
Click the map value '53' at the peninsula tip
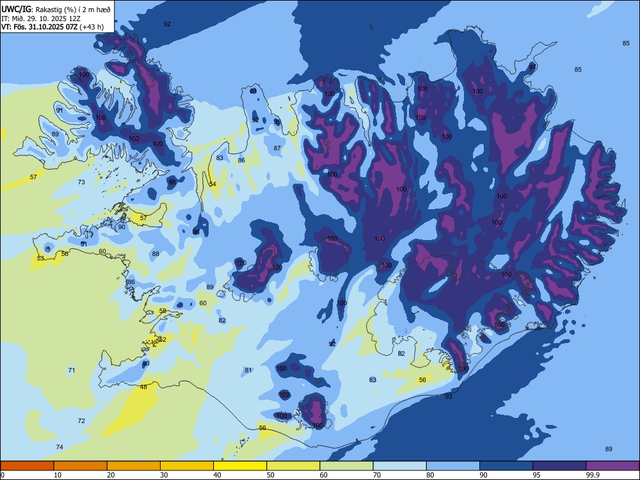coord(40,259)
